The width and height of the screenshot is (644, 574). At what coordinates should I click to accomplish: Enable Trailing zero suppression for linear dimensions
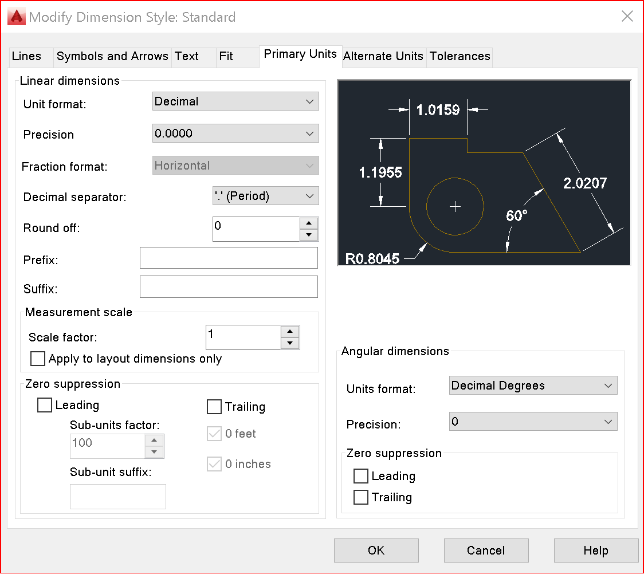point(214,407)
